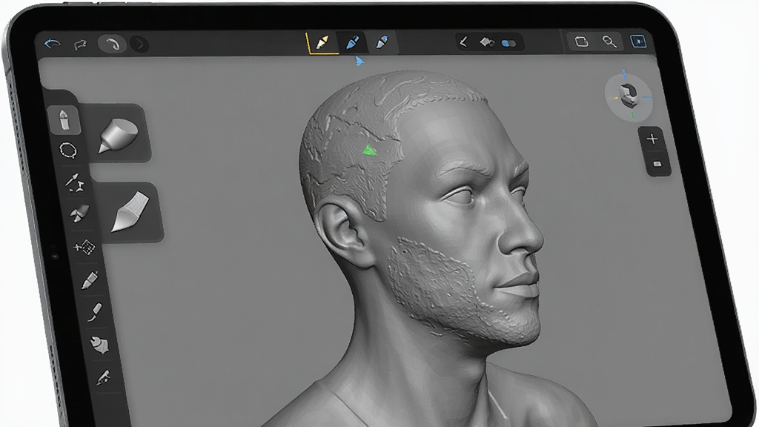Tap the blue undo arrow
Screen dimensions: 759x427
(x=53, y=44)
